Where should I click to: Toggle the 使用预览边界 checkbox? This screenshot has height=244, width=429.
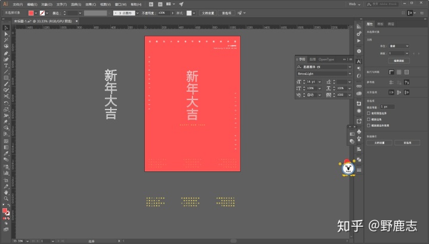tap(369, 113)
